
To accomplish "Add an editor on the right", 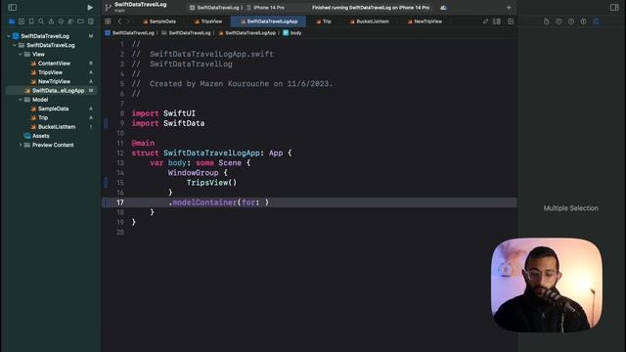I will (x=511, y=22).
